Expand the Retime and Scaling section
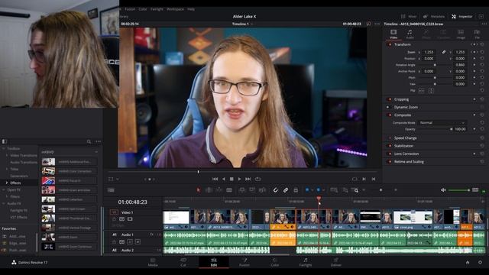Viewport: 489px width, 275px height. tap(409, 162)
